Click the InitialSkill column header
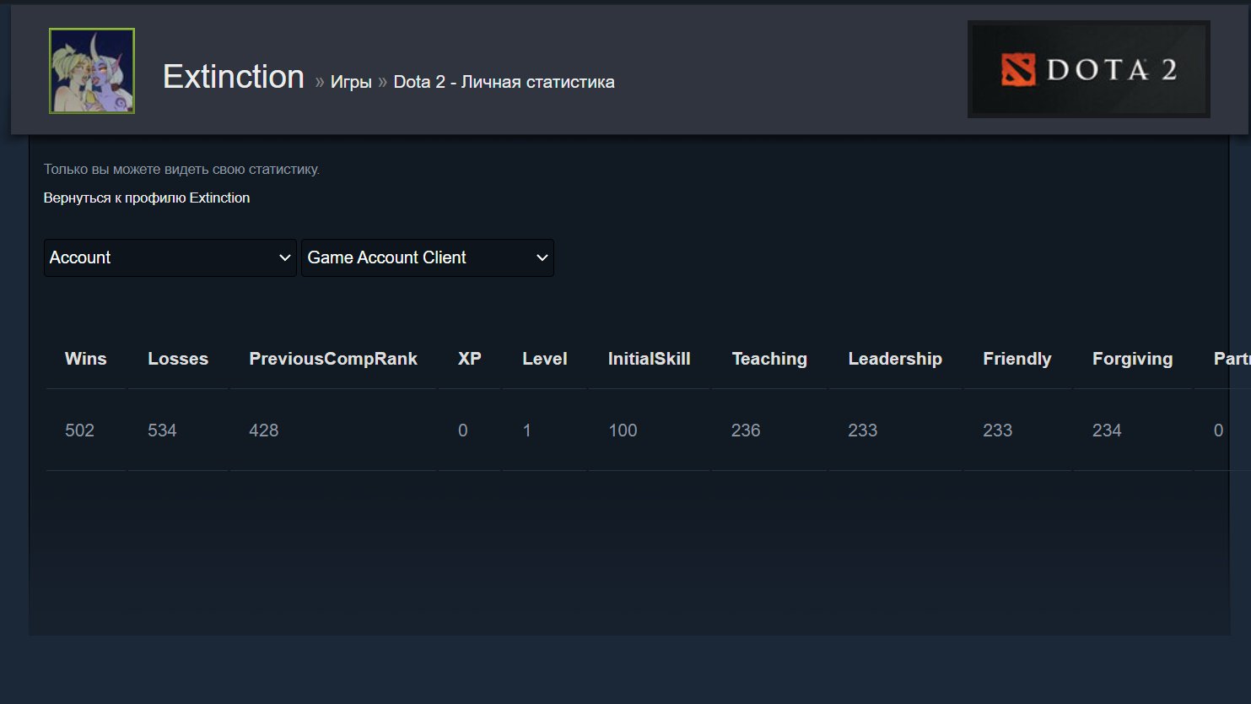This screenshot has height=704, width=1251. (x=650, y=359)
